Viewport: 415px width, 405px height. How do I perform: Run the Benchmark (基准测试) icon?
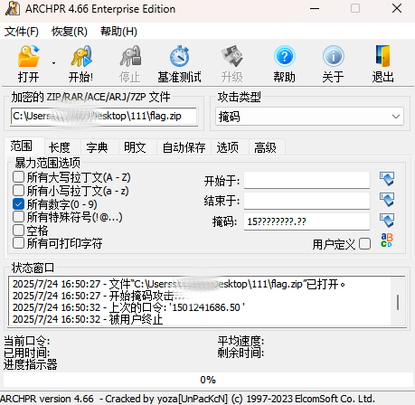click(x=180, y=56)
